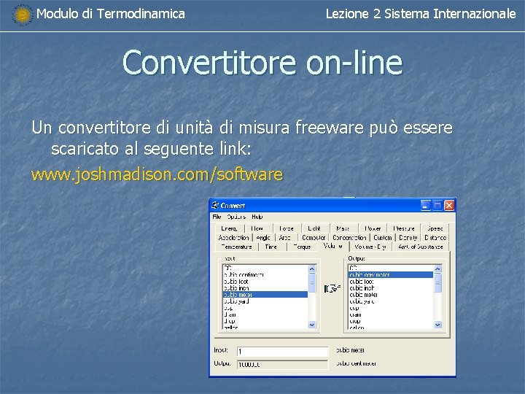The width and height of the screenshot is (525, 394).
Task: Click the Input list scrollbar thumb
Action: [x=312, y=282]
